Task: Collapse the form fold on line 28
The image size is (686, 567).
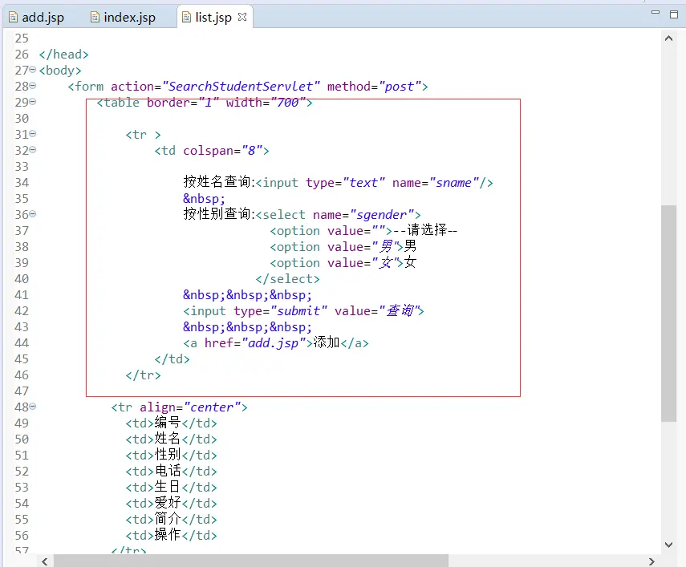Action: tap(32, 86)
